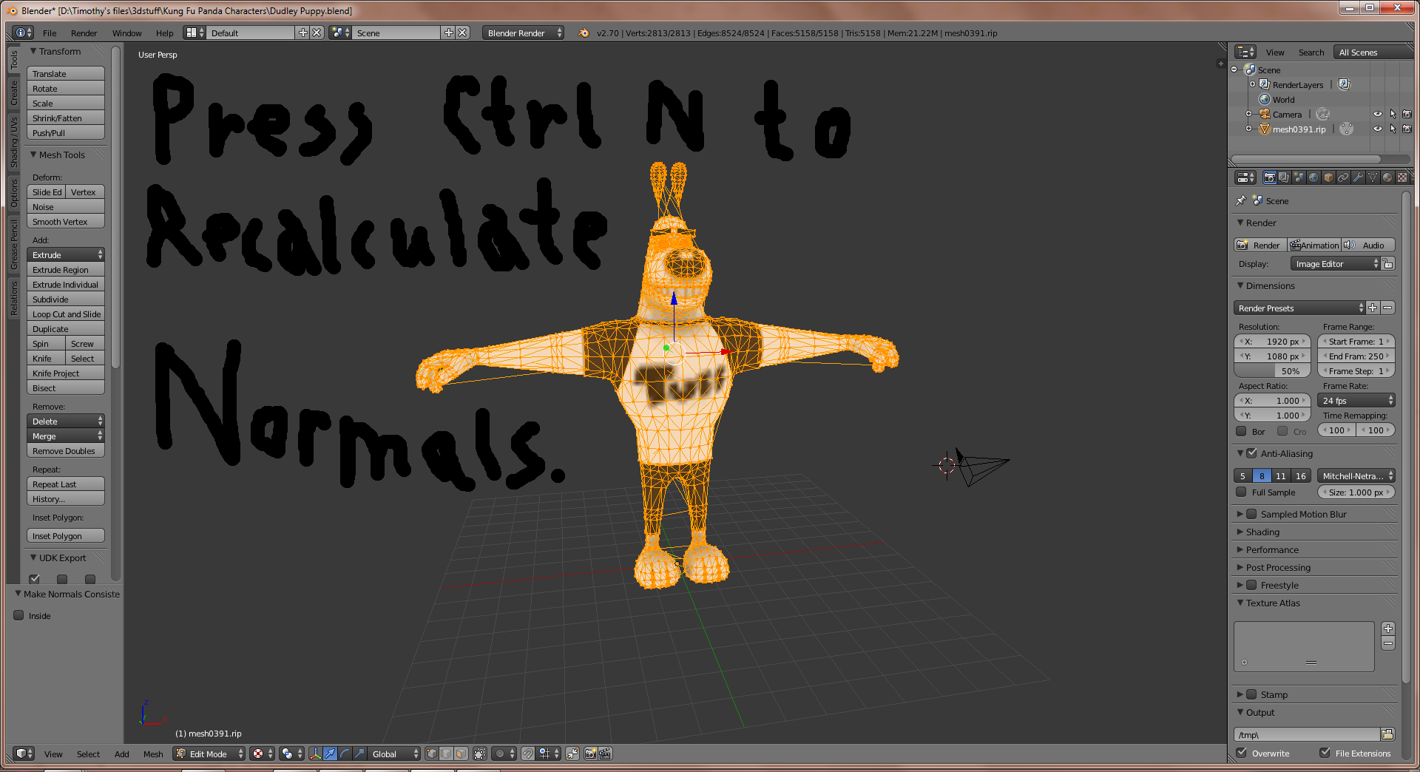
Task: Open the Mesh menu in 3D view header
Action: tap(153, 754)
